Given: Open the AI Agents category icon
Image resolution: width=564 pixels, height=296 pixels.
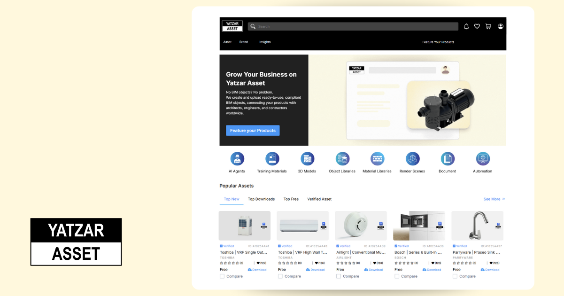Looking at the screenshot, I should point(237,159).
